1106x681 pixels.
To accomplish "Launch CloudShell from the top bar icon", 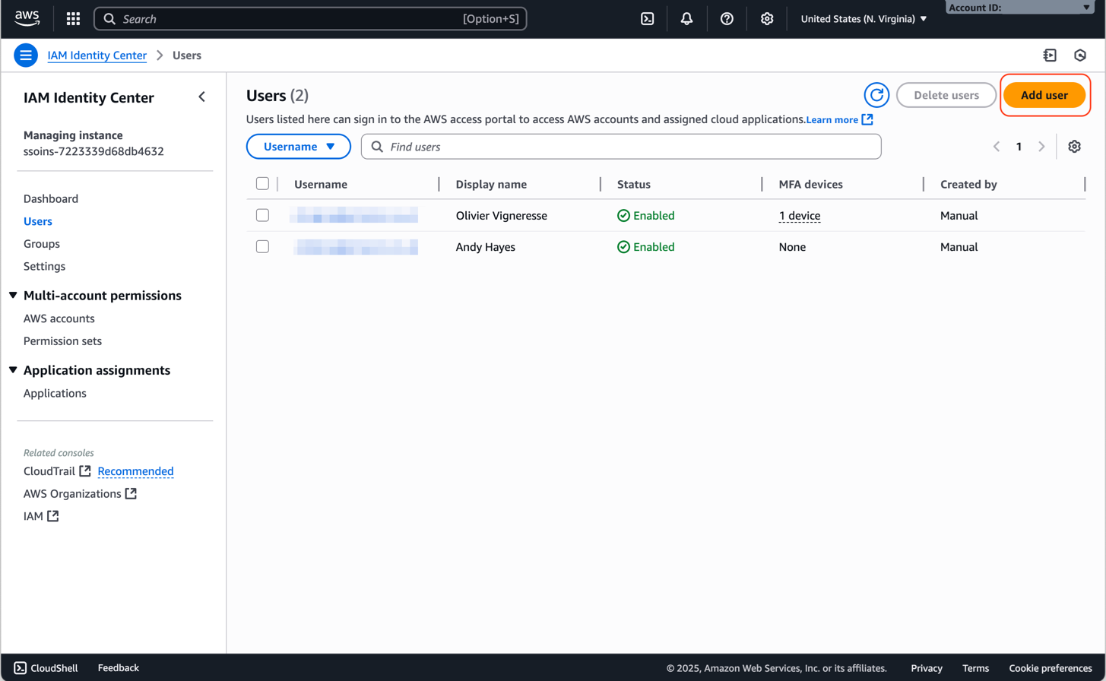I will [648, 19].
